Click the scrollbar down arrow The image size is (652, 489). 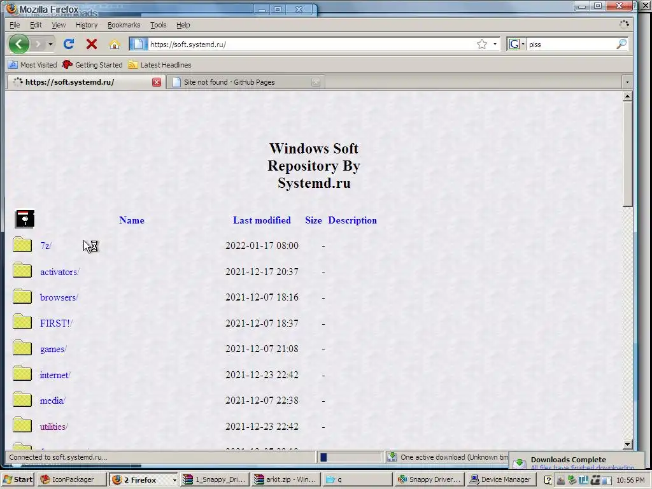[627, 444]
